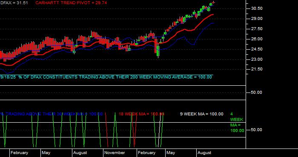Click the 26.00 price axis label
Viewport: 298px width, 157px height.
[x=257, y=39]
